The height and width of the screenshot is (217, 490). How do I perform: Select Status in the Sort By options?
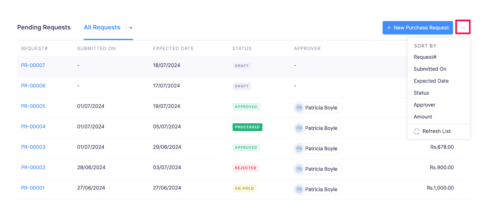(x=421, y=93)
